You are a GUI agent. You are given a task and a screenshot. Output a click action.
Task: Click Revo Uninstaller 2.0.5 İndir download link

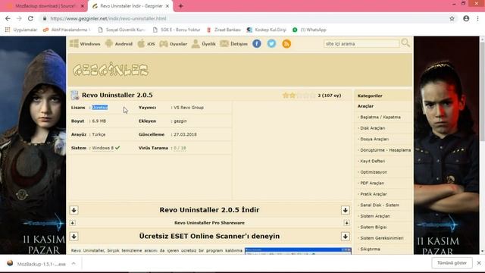[x=209, y=210]
